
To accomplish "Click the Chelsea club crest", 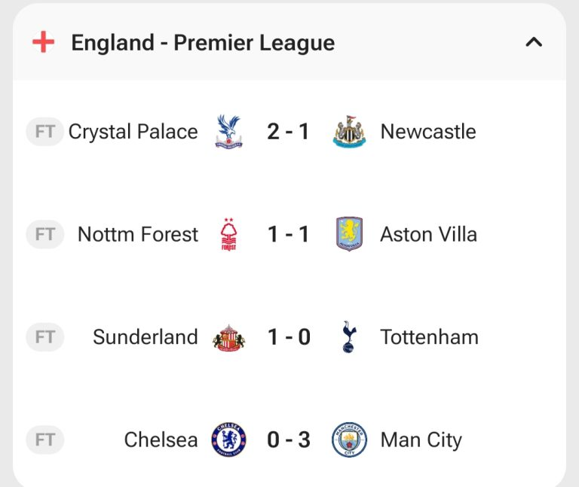I will (228, 440).
